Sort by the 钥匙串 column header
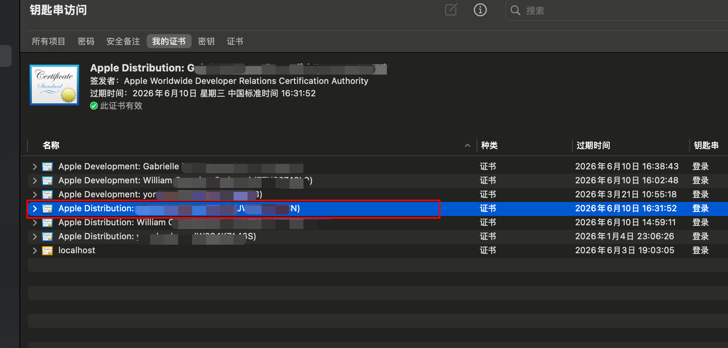Image resolution: width=728 pixels, height=348 pixels. [706, 145]
